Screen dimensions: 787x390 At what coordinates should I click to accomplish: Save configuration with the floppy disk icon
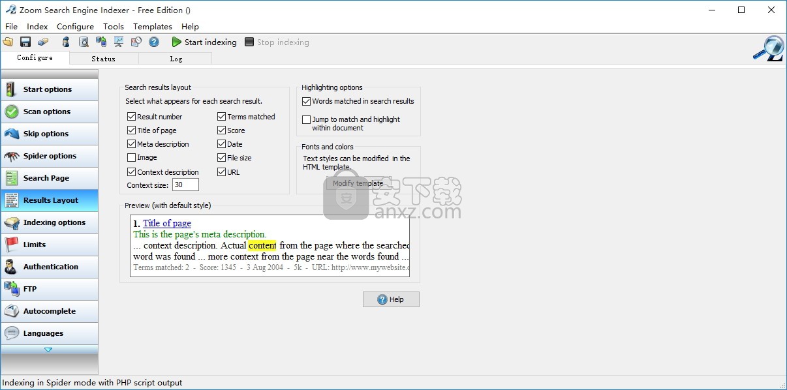pos(25,42)
